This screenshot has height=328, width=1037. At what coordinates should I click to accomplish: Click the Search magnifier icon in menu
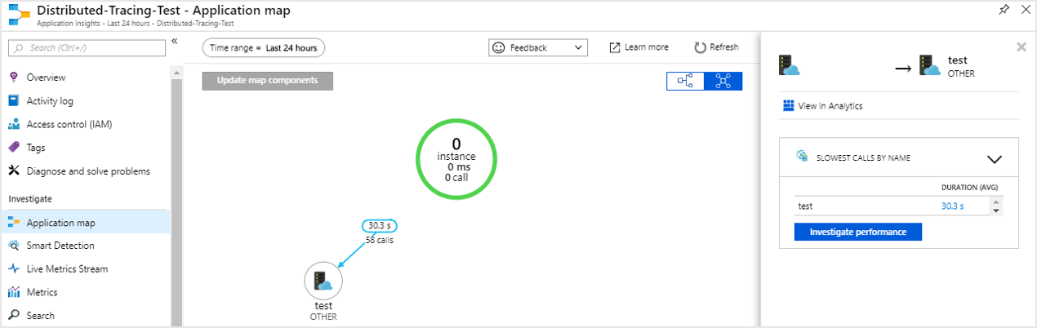click(13, 316)
